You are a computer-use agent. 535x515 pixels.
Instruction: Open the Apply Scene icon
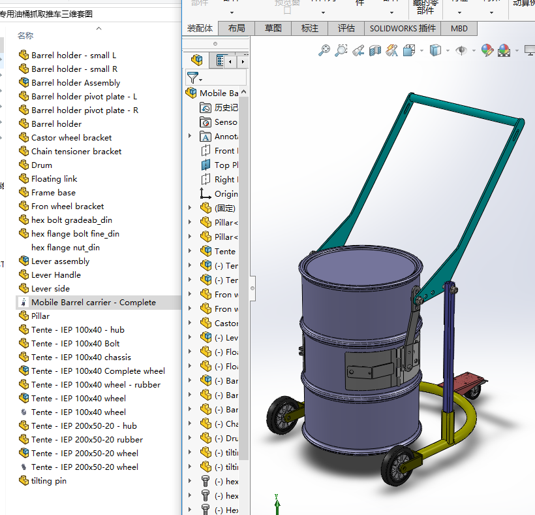504,50
